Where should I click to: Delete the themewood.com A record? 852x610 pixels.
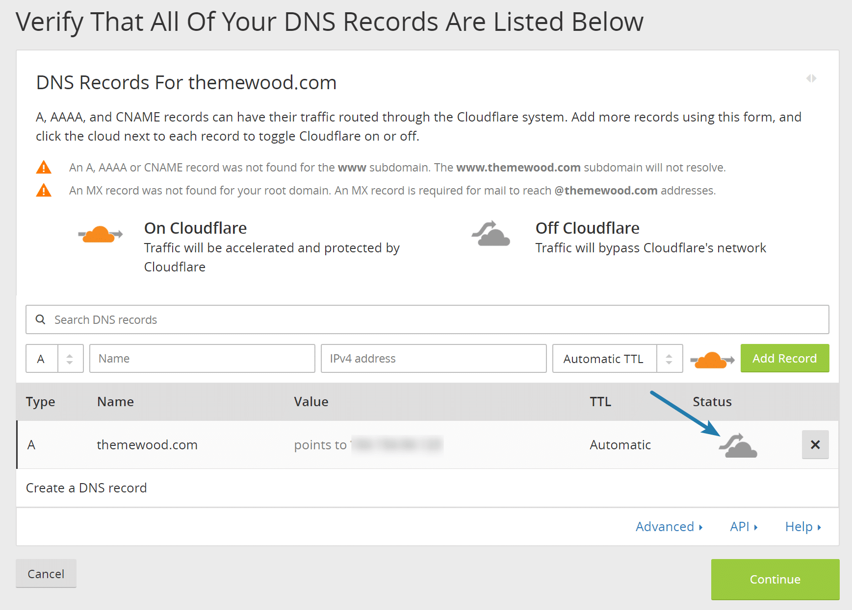point(815,444)
